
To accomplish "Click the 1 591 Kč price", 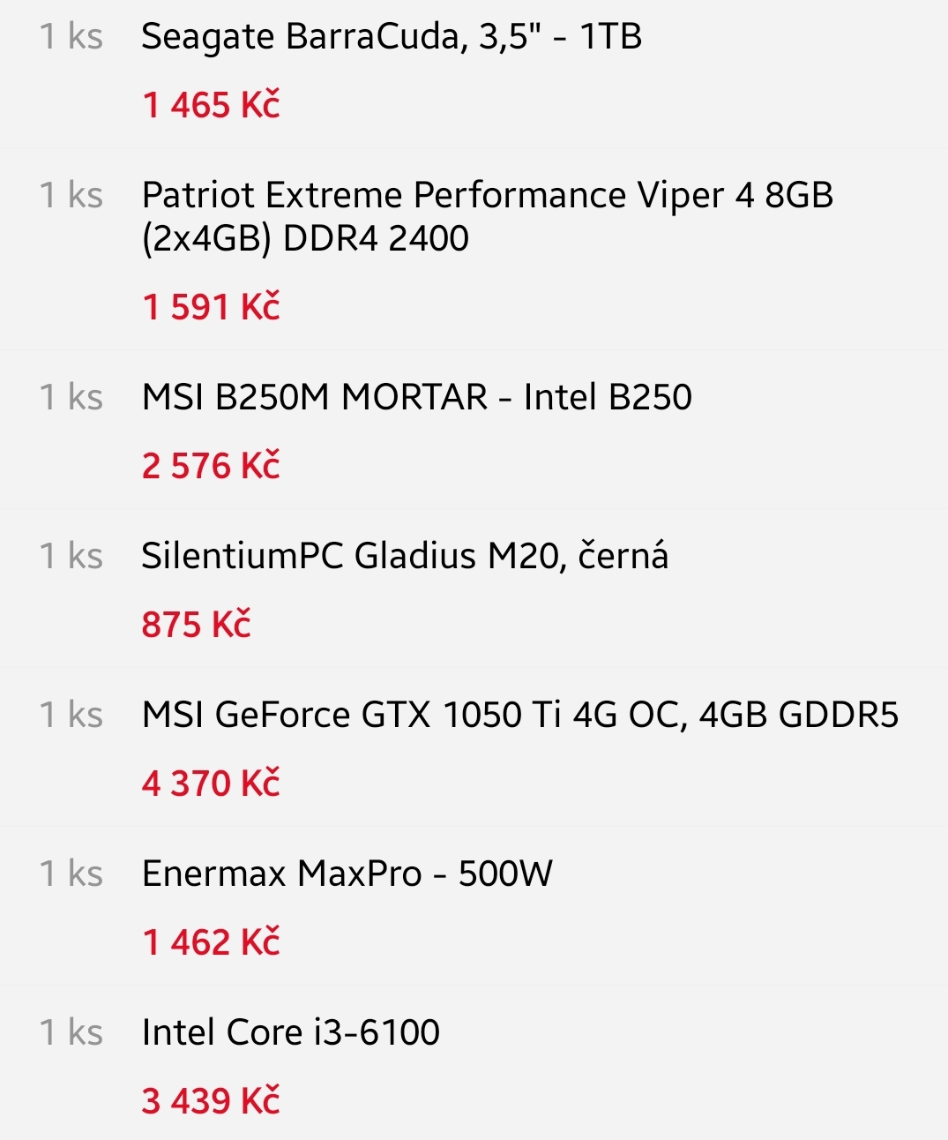I will tap(211, 308).
